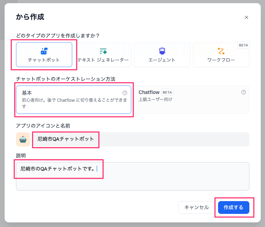
Task: Change the robot app icon
Action: pyautogui.click(x=23, y=139)
